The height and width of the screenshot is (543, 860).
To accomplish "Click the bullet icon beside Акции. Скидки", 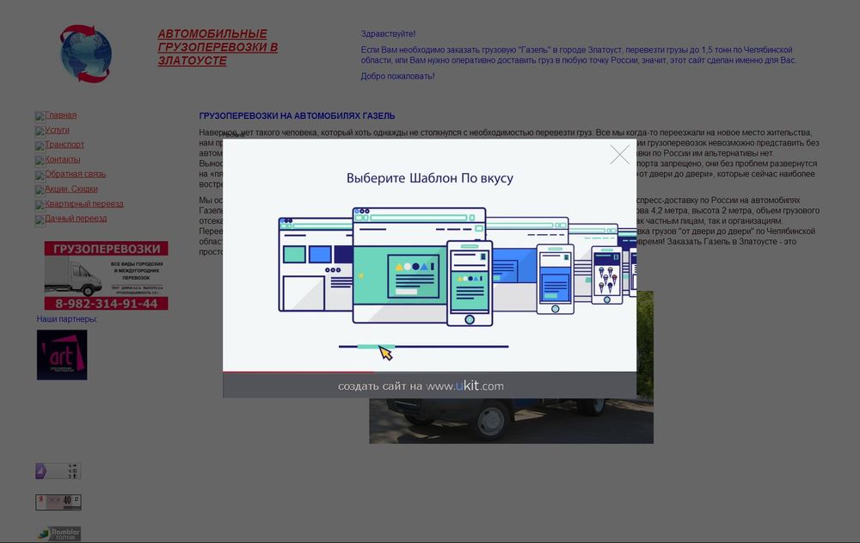I will click(x=40, y=190).
